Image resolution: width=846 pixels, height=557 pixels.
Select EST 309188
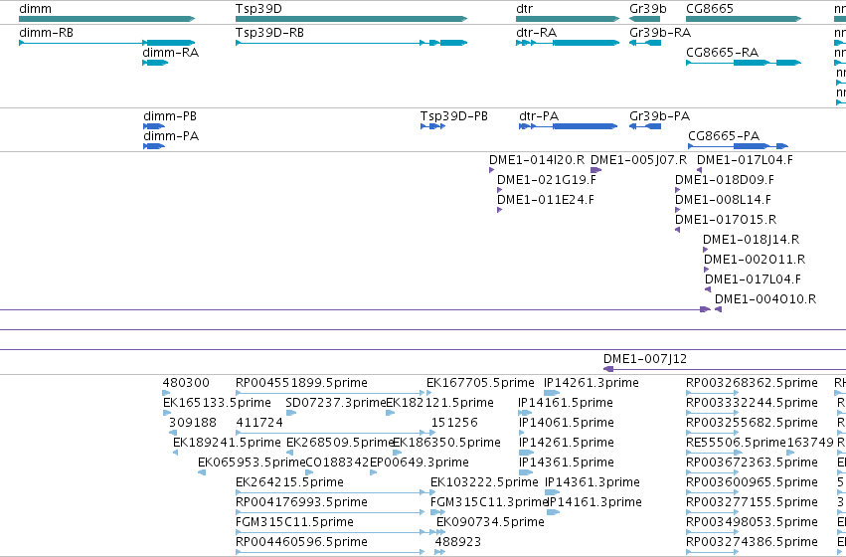tap(193, 423)
